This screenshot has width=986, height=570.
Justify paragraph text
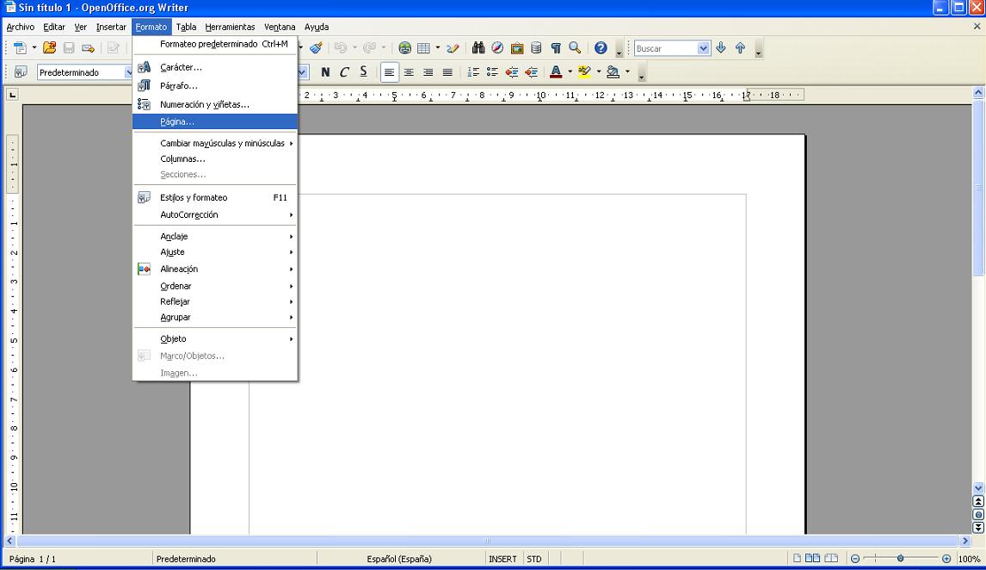click(x=447, y=72)
